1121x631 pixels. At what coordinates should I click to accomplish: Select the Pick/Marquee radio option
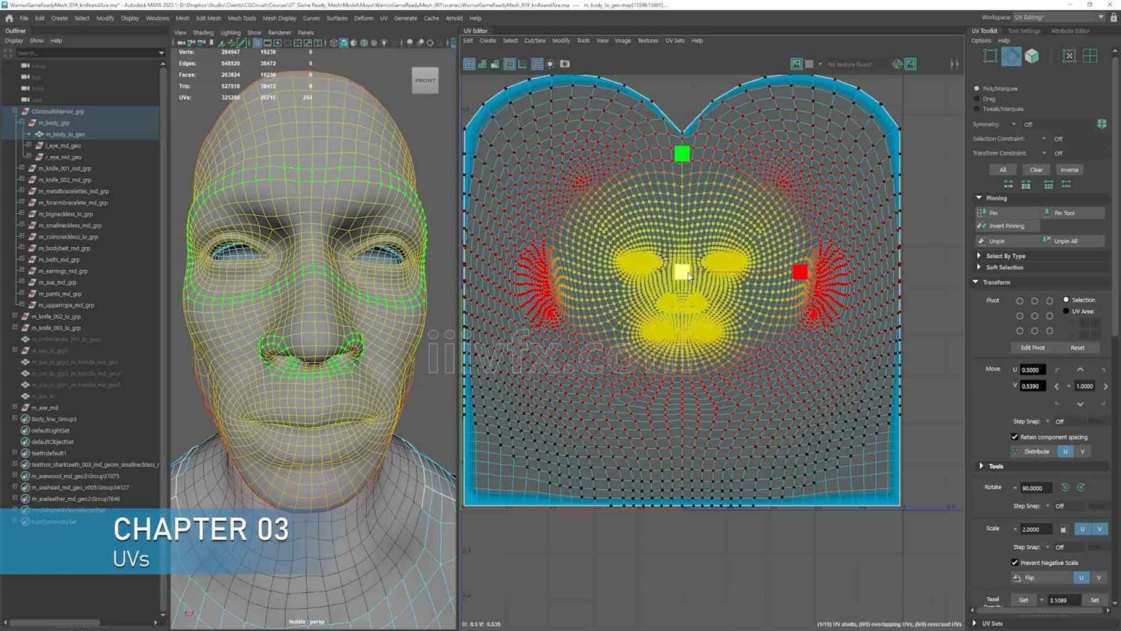(977, 89)
